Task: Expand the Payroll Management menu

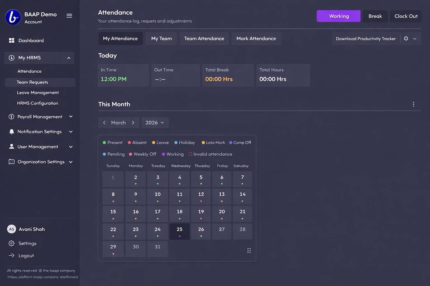Action: [x=71, y=117]
